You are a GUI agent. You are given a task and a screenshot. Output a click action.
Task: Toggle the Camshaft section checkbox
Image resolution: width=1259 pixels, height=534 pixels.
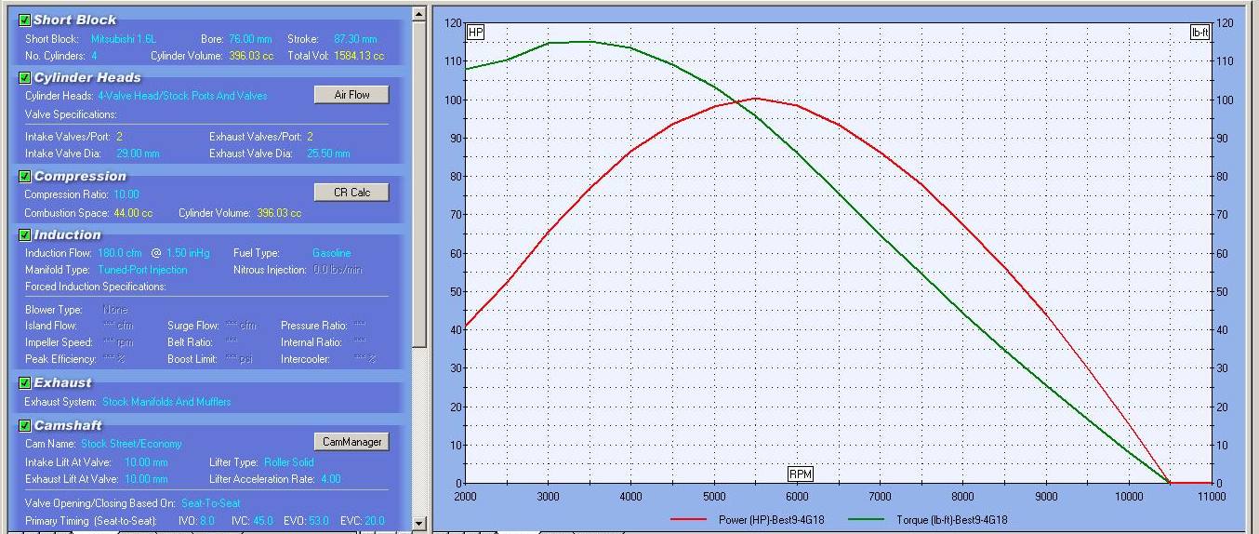[x=25, y=425]
